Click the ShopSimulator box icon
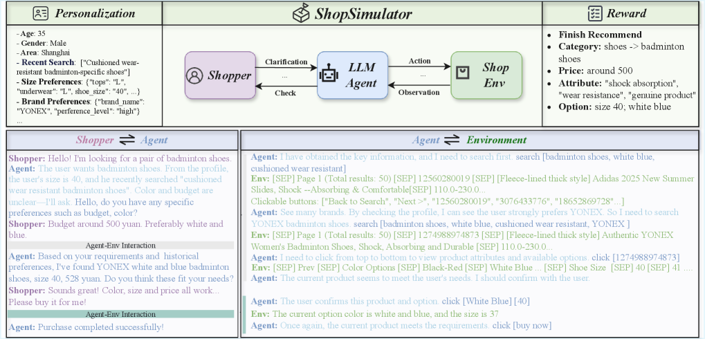This screenshot has height=339, width=705. [301, 13]
